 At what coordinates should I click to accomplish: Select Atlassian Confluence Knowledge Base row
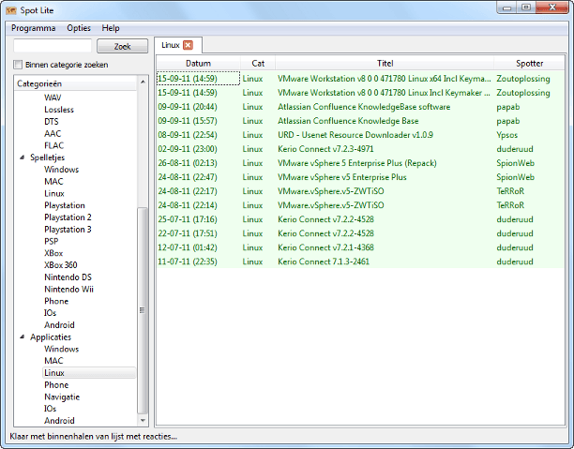(360, 121)
